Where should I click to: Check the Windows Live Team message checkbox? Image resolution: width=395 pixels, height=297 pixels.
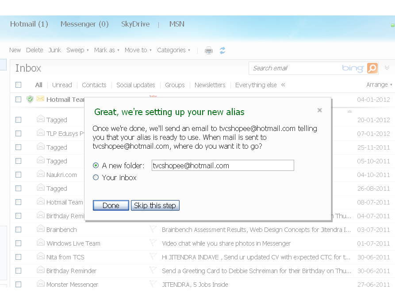click(19, 243)
